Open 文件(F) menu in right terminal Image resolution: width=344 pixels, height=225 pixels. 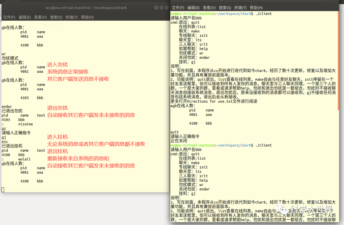point(178,8)
